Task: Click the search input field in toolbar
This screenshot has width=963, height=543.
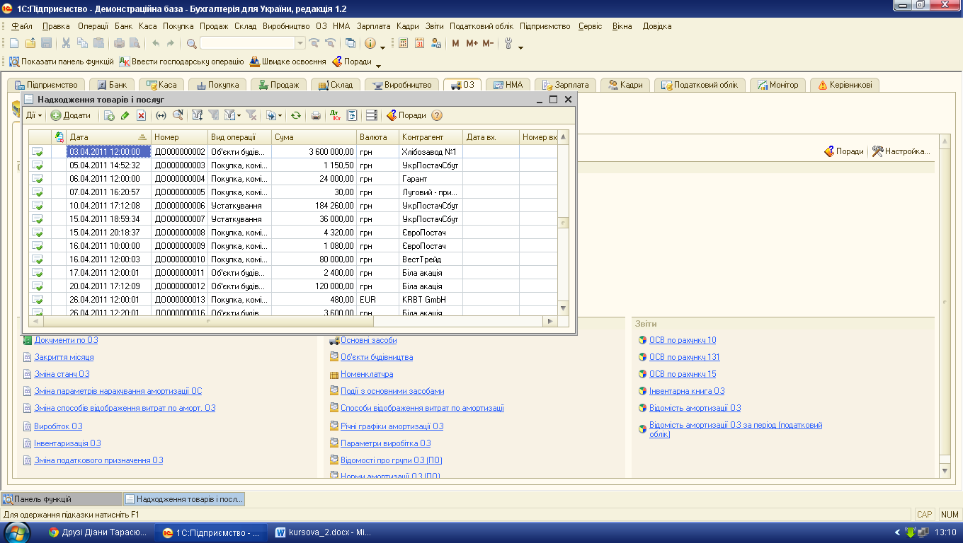Action: click(247, 43)
